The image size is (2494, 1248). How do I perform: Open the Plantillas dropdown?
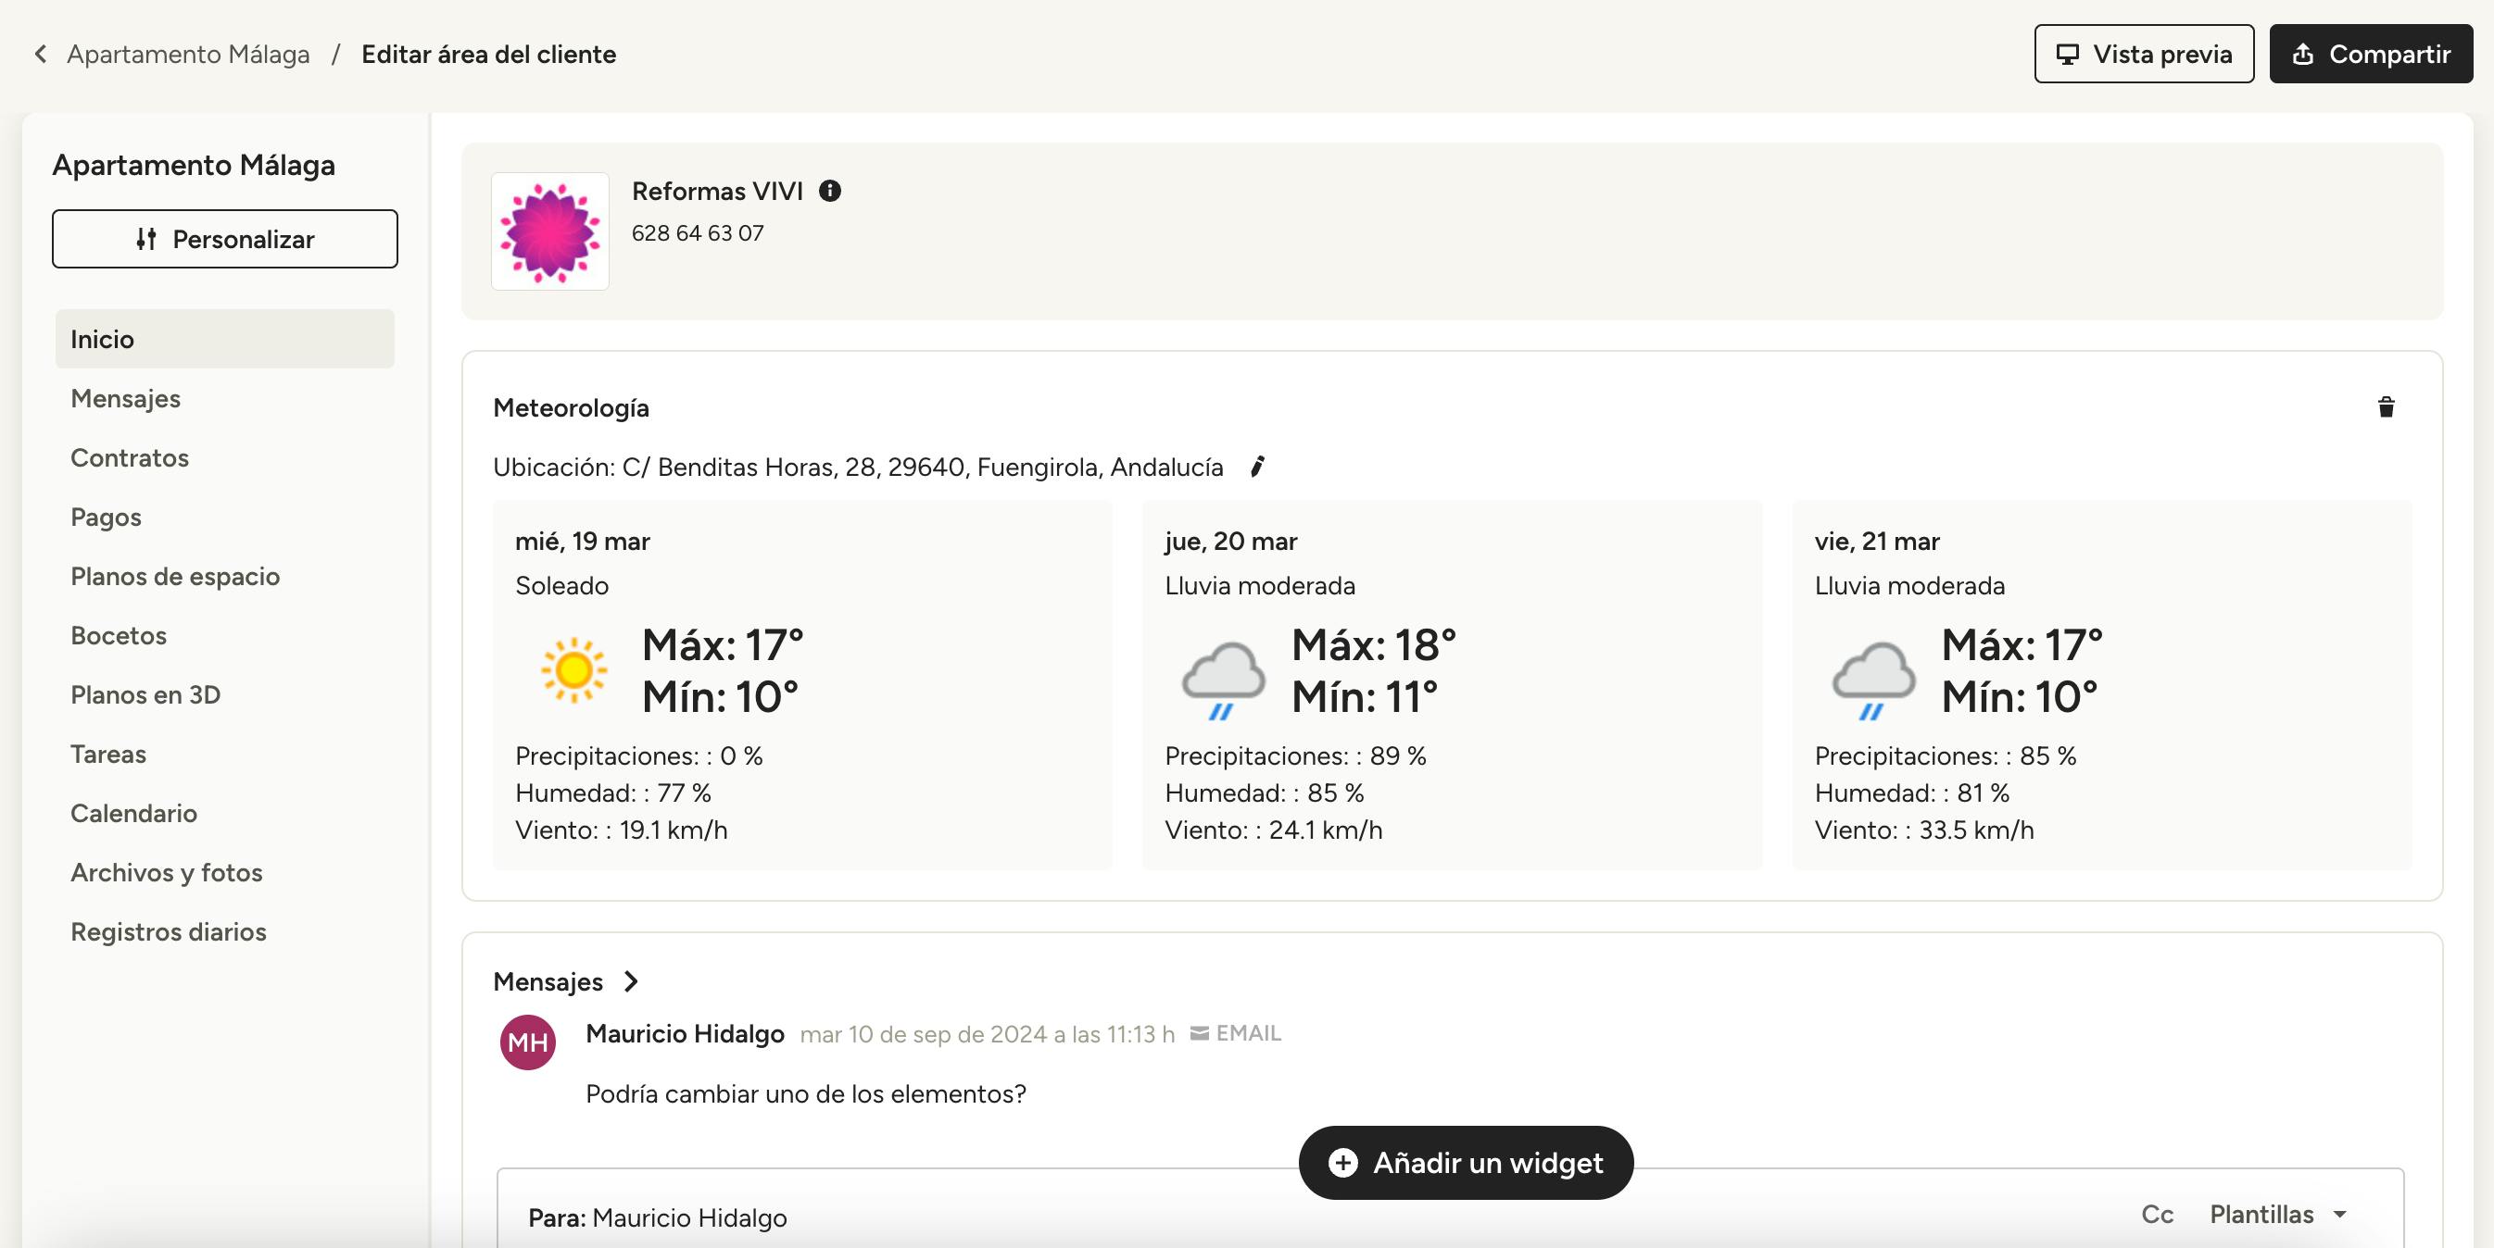point(2277,1214)
